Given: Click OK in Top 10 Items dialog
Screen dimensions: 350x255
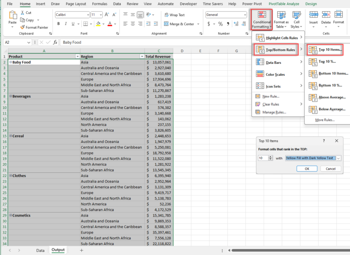Looking at the screenshot, I should click(x=307, y=169).
